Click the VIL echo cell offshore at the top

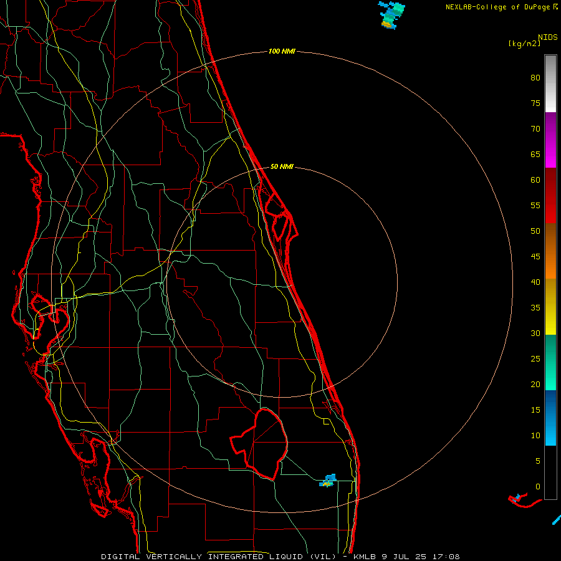point(391,15)
